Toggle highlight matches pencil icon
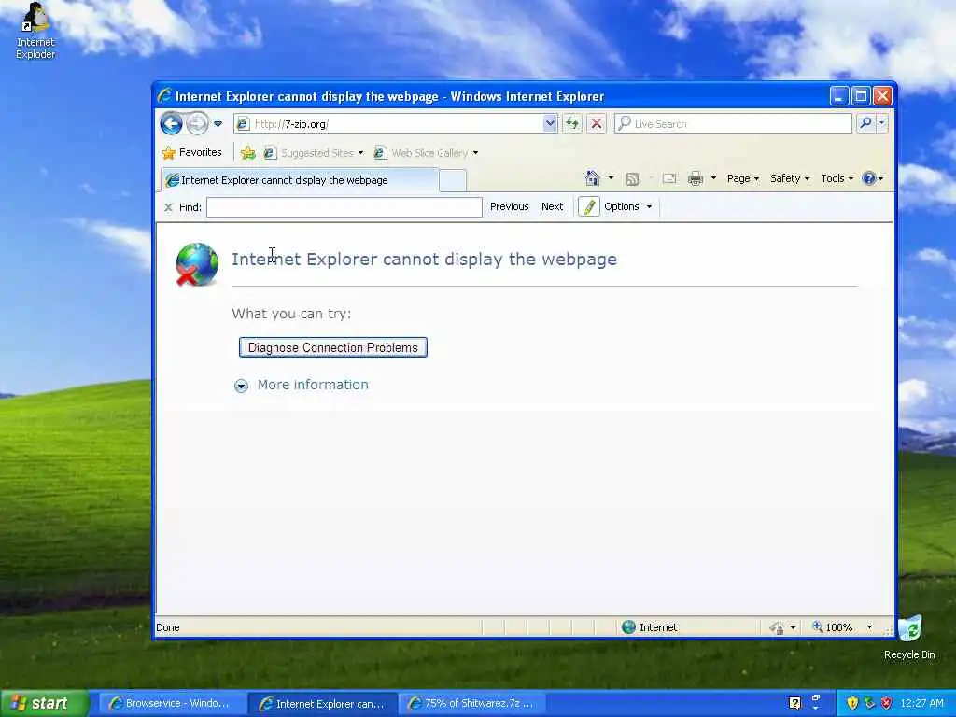The width and height of the screenshot is (956, 717). [x=588, y=207]
